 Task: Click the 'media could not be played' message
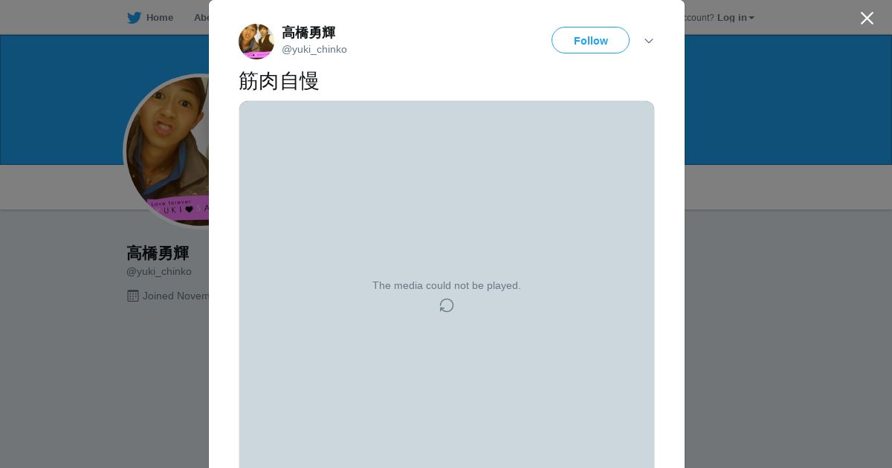tap(447, 285)
